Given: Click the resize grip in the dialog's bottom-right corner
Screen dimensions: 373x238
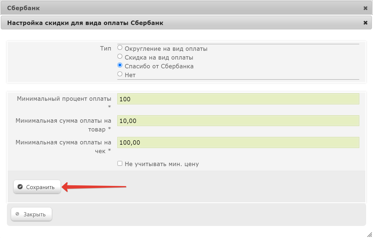Looking at the screenshot, I should (370, 234).
